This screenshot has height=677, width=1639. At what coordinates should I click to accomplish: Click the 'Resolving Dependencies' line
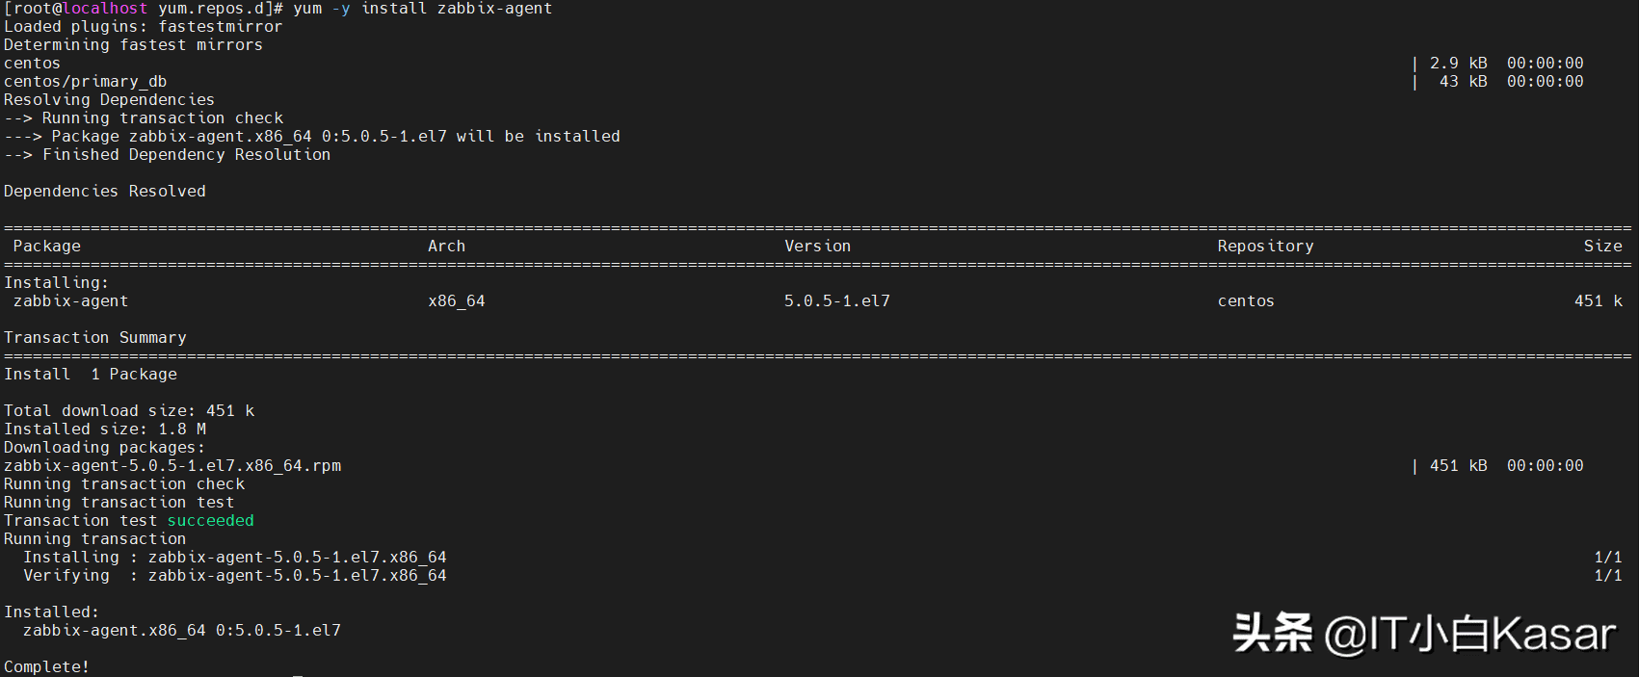tap(109, 100)
